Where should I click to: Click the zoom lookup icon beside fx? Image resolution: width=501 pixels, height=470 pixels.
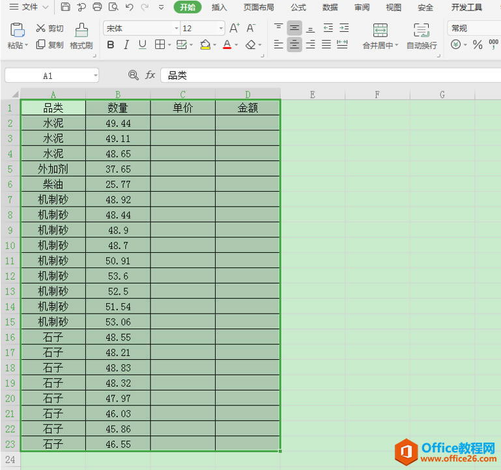click(134, 75)
